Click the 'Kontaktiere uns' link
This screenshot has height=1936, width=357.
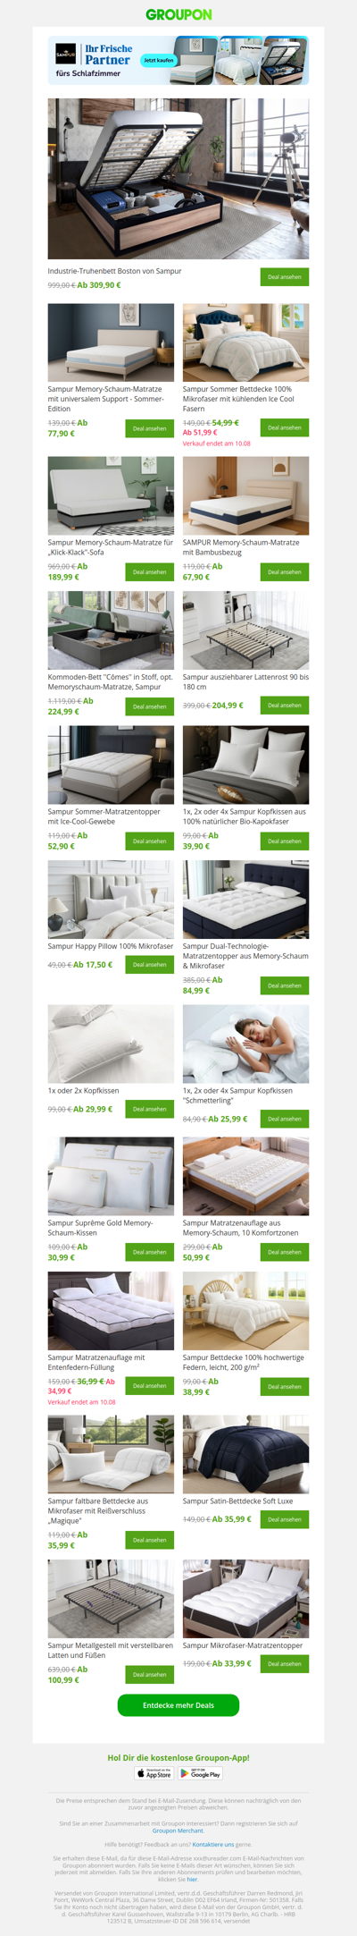213,1844
